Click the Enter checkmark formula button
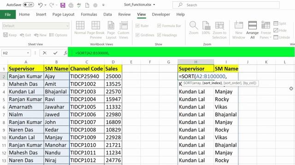Viewport: 295px width, 165px height. [55, 53]
